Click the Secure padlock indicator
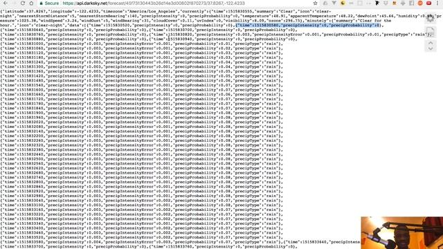 (49, 3)
